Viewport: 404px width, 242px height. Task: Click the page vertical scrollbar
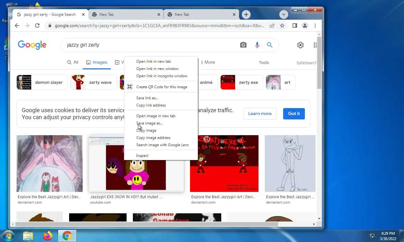(x=319, y=63)
